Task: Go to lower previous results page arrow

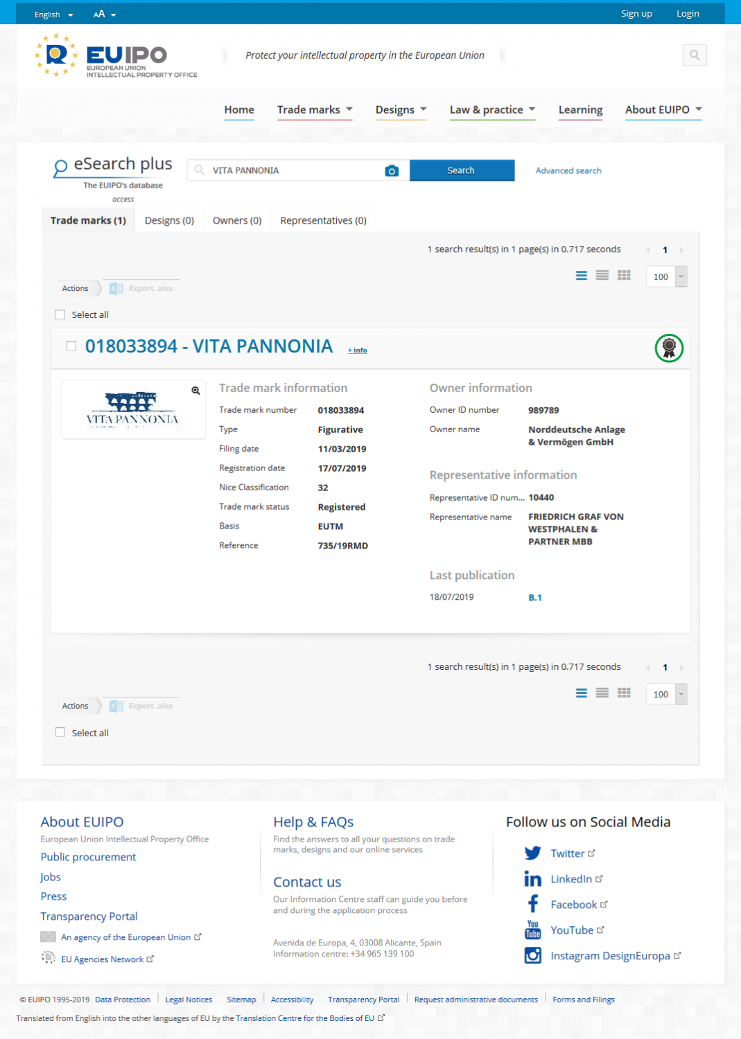Action: tap(648, 668)
